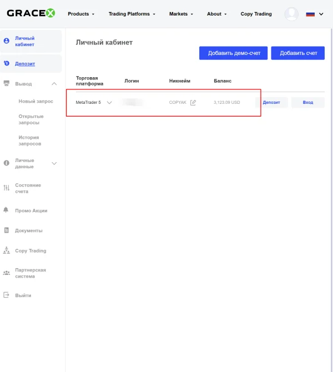Click the people icon for Партнерская система
333x372 pixels.
(7, 273)
